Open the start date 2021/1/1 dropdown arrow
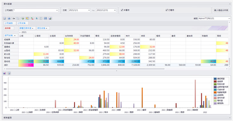Viewport: 233px width, 121px height. pyautogui.click(x=89, y=10)
